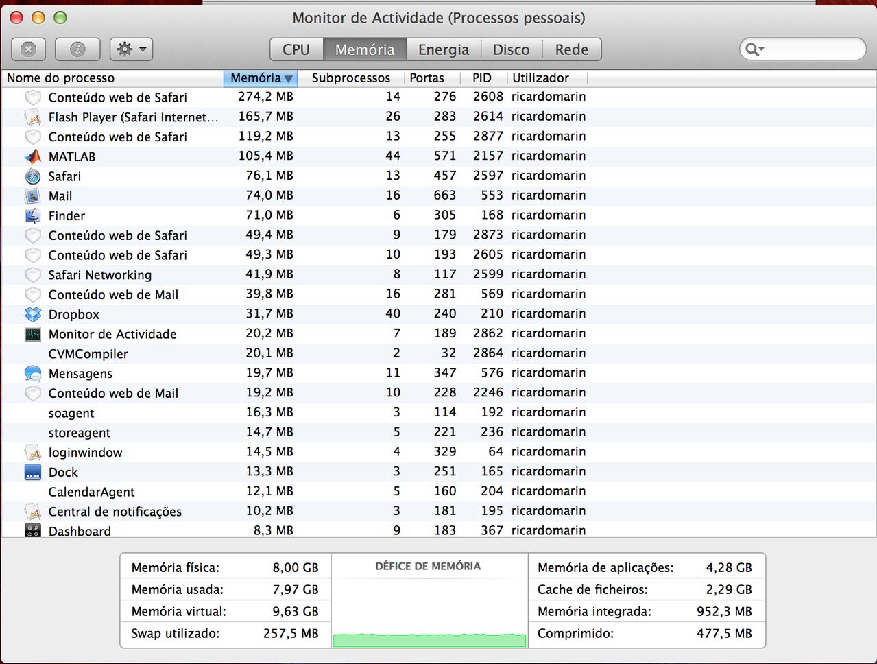Switch to the Rede tab
The width and height of the screenshot is (877, 664).
[x=572, y=49]
